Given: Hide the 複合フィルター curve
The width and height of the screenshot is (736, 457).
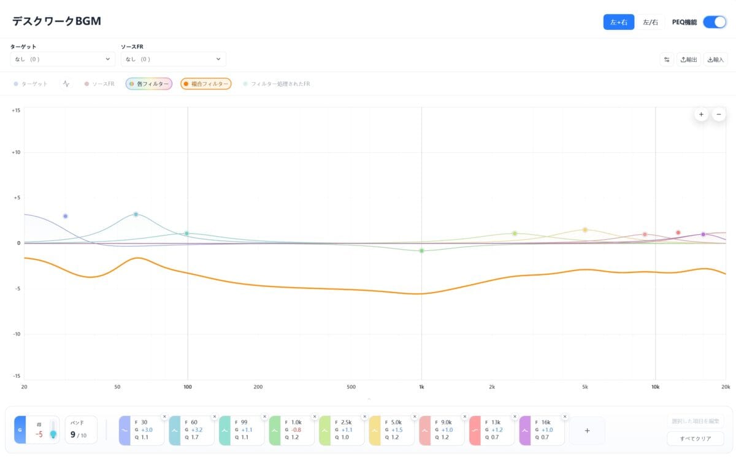Looking at the screenshot, I should tap(206, 83).
